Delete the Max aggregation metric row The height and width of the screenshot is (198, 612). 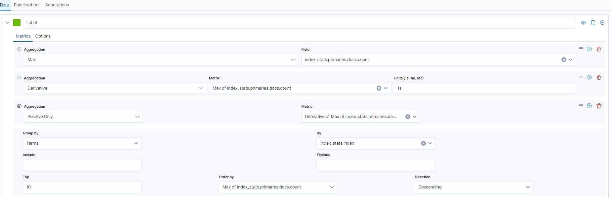(598, 49)
